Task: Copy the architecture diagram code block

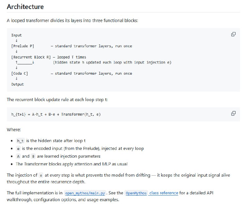Action: 233,34
